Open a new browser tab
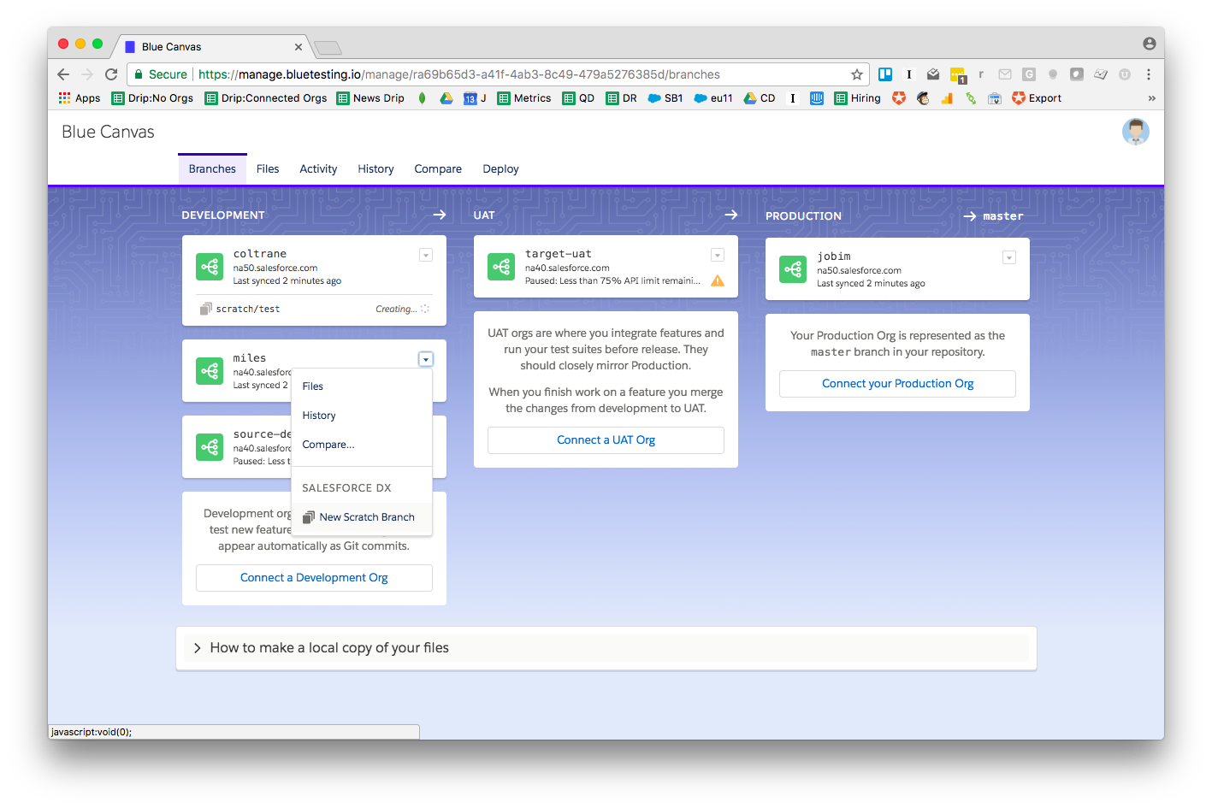 point(328,47)
